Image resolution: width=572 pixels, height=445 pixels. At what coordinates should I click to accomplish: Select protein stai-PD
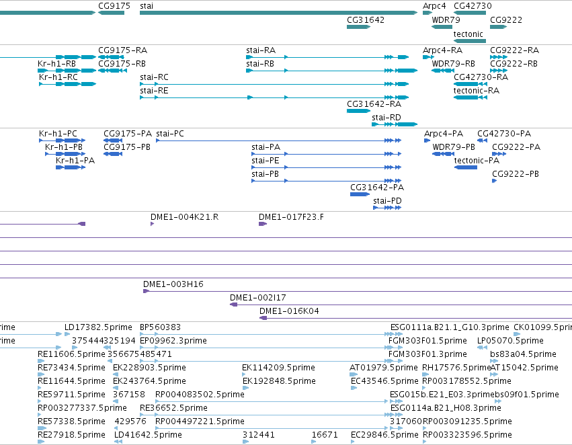tap(387, 208)
